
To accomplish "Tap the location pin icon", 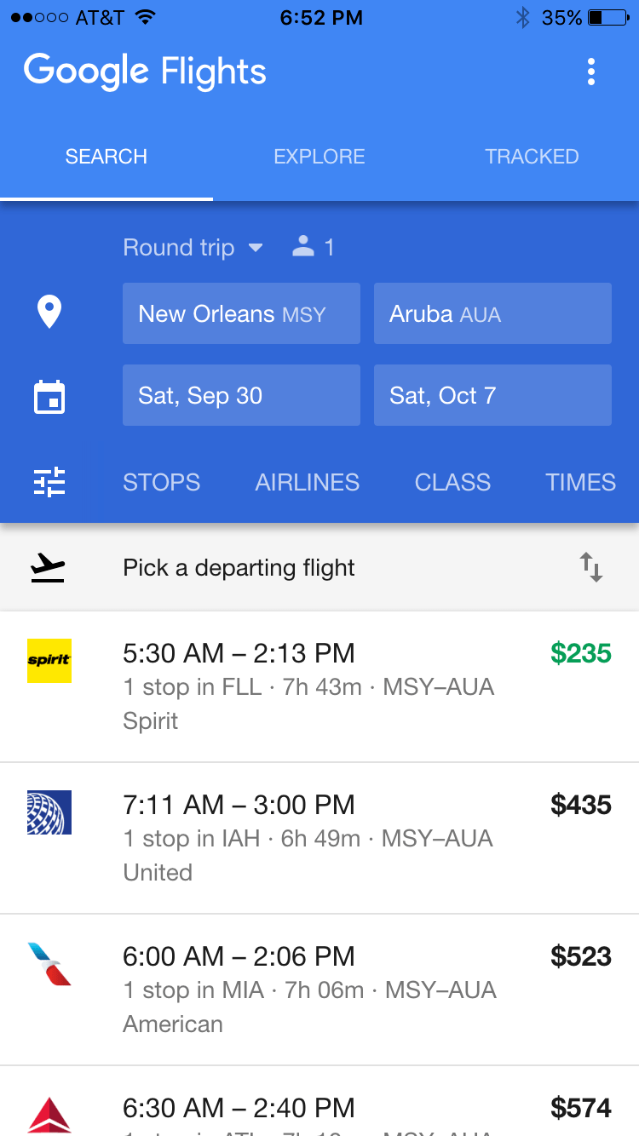I will (x=49, y=313).
